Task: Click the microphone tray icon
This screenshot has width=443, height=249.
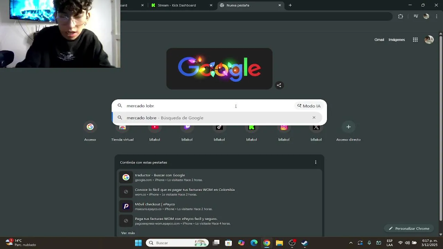Action: coord(369,243)
